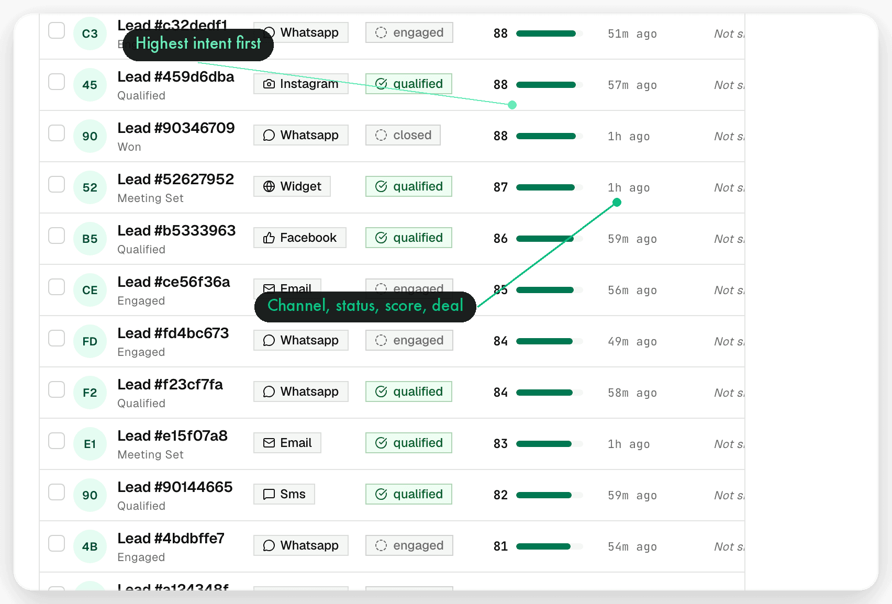Click the qualified badge on Lead #e15f07a8
The height and width of the screenshot is (604, 892).
pos(409,443)
